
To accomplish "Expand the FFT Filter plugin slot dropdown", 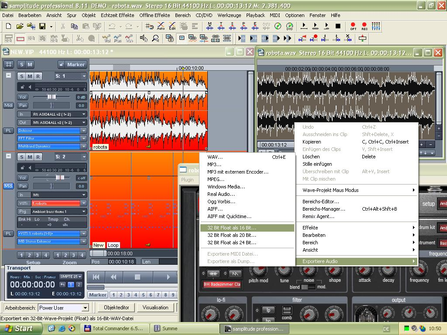I will coord(83,138).
